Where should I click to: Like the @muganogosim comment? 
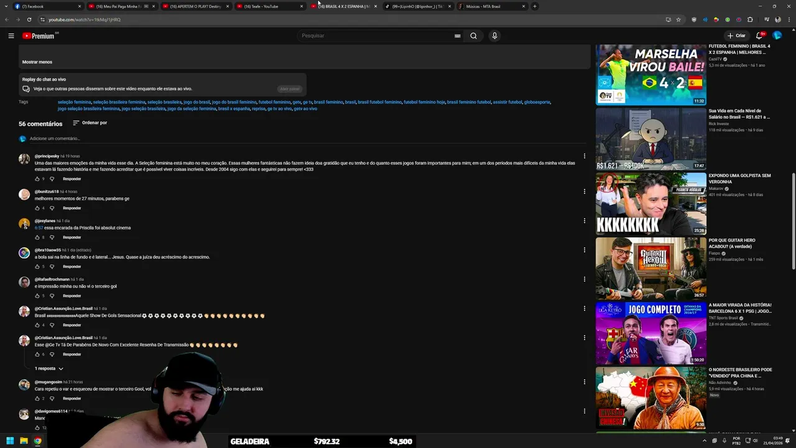(37, 398)
